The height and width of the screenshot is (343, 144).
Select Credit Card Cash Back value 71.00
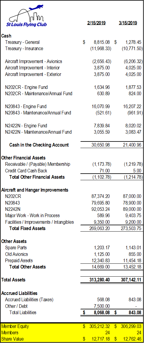pos(105,171)
